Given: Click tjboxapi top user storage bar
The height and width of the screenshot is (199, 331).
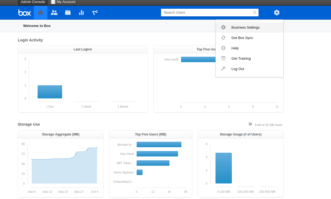Looking at the screenshot, I should [x=159, y=144].
